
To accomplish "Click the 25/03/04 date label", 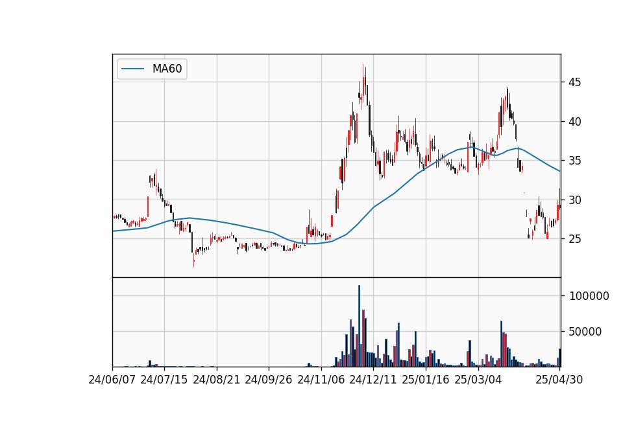I will [x=478, y=380].
